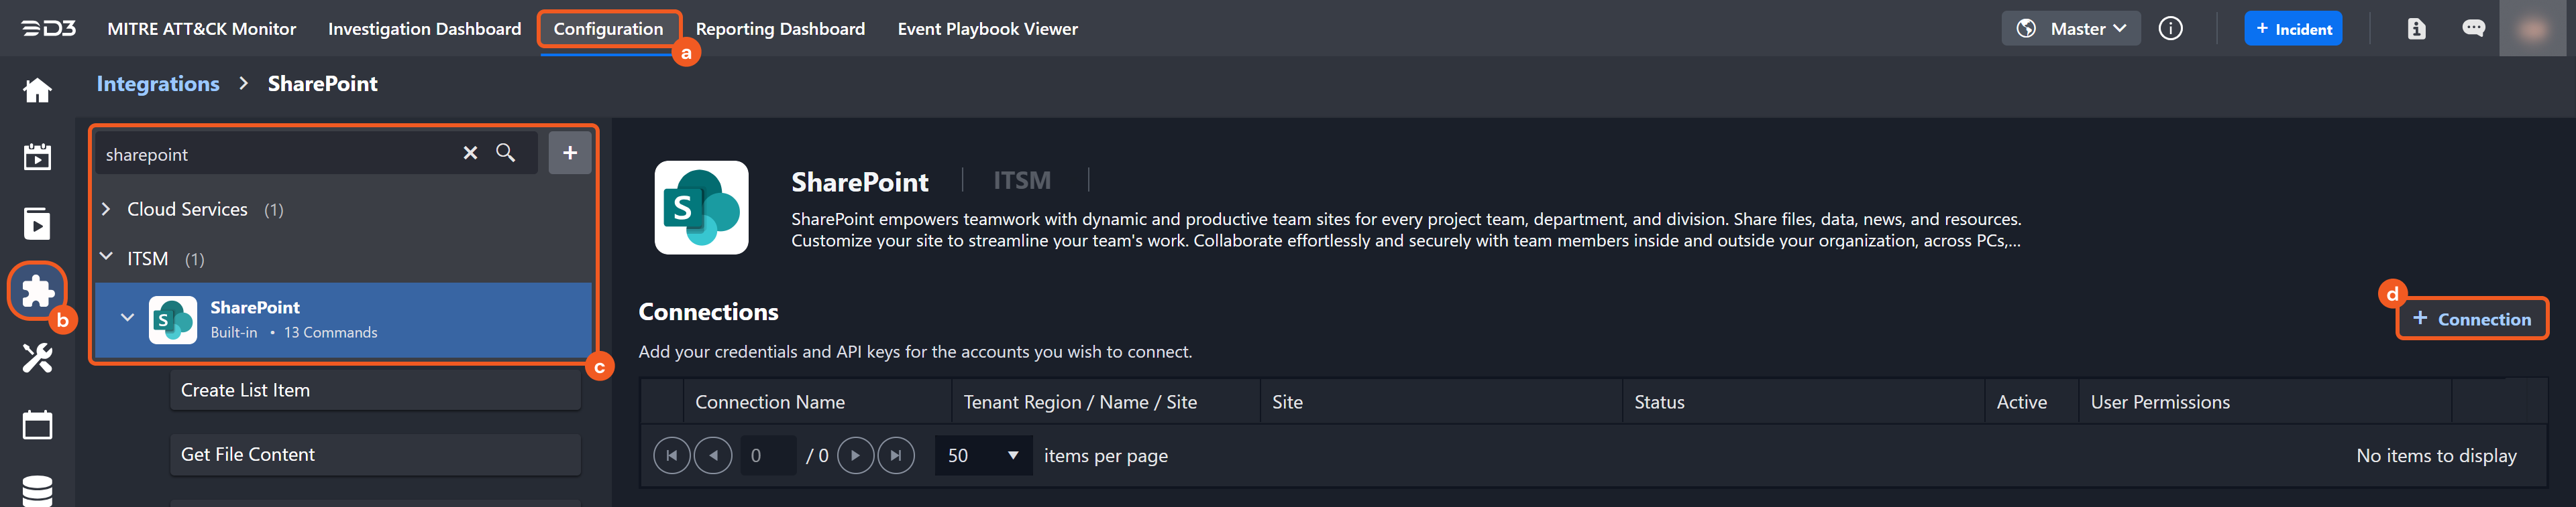Collapse the ITSM category
The image size is (2576, 507).
pos(107,259)
